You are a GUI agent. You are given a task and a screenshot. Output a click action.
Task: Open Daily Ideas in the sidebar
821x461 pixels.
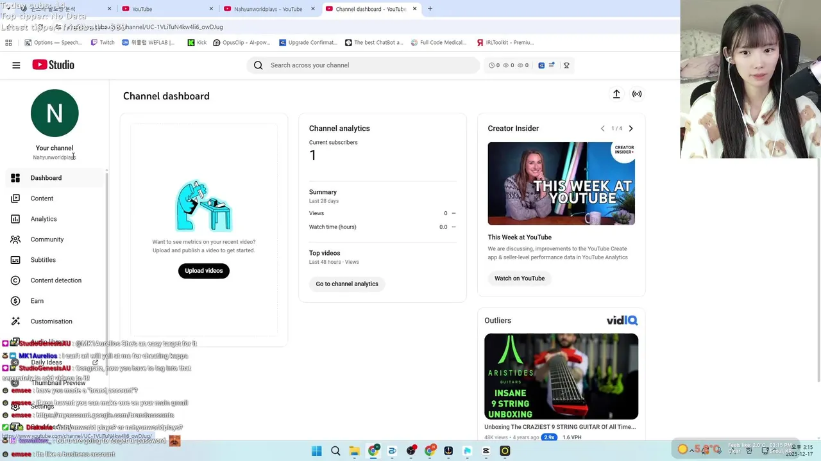click(x=55, y=362)
